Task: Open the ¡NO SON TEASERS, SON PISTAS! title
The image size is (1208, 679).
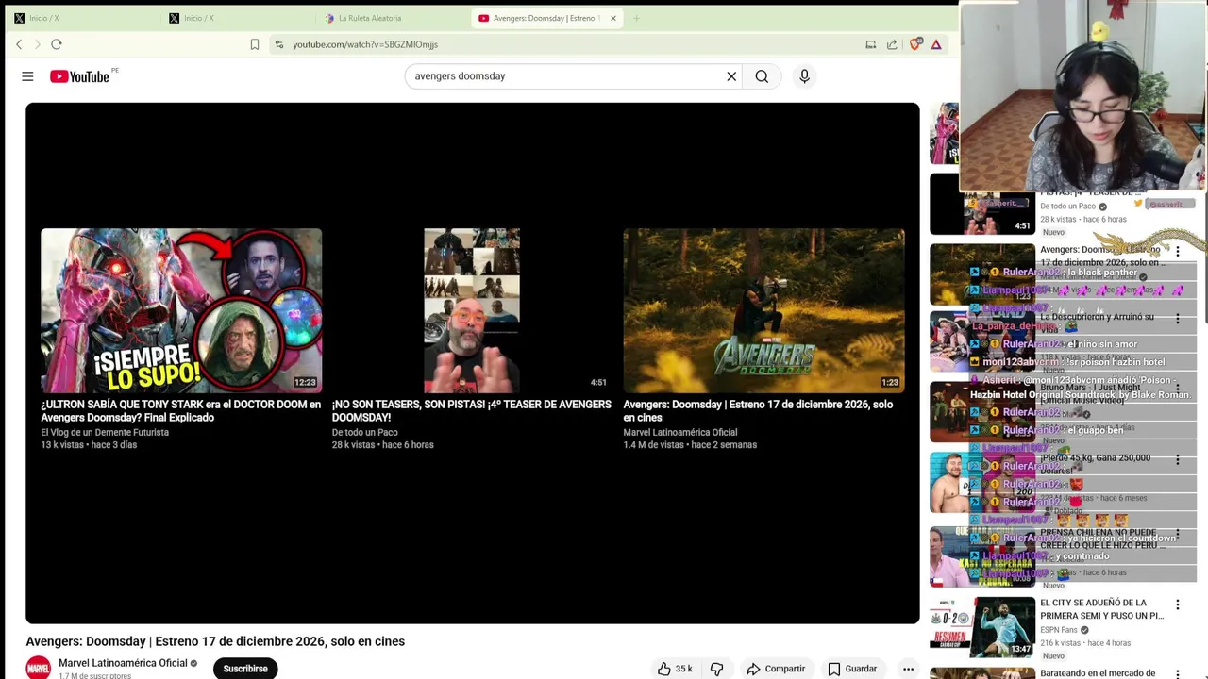Action: pyautogui.click(x=472, y=411)
